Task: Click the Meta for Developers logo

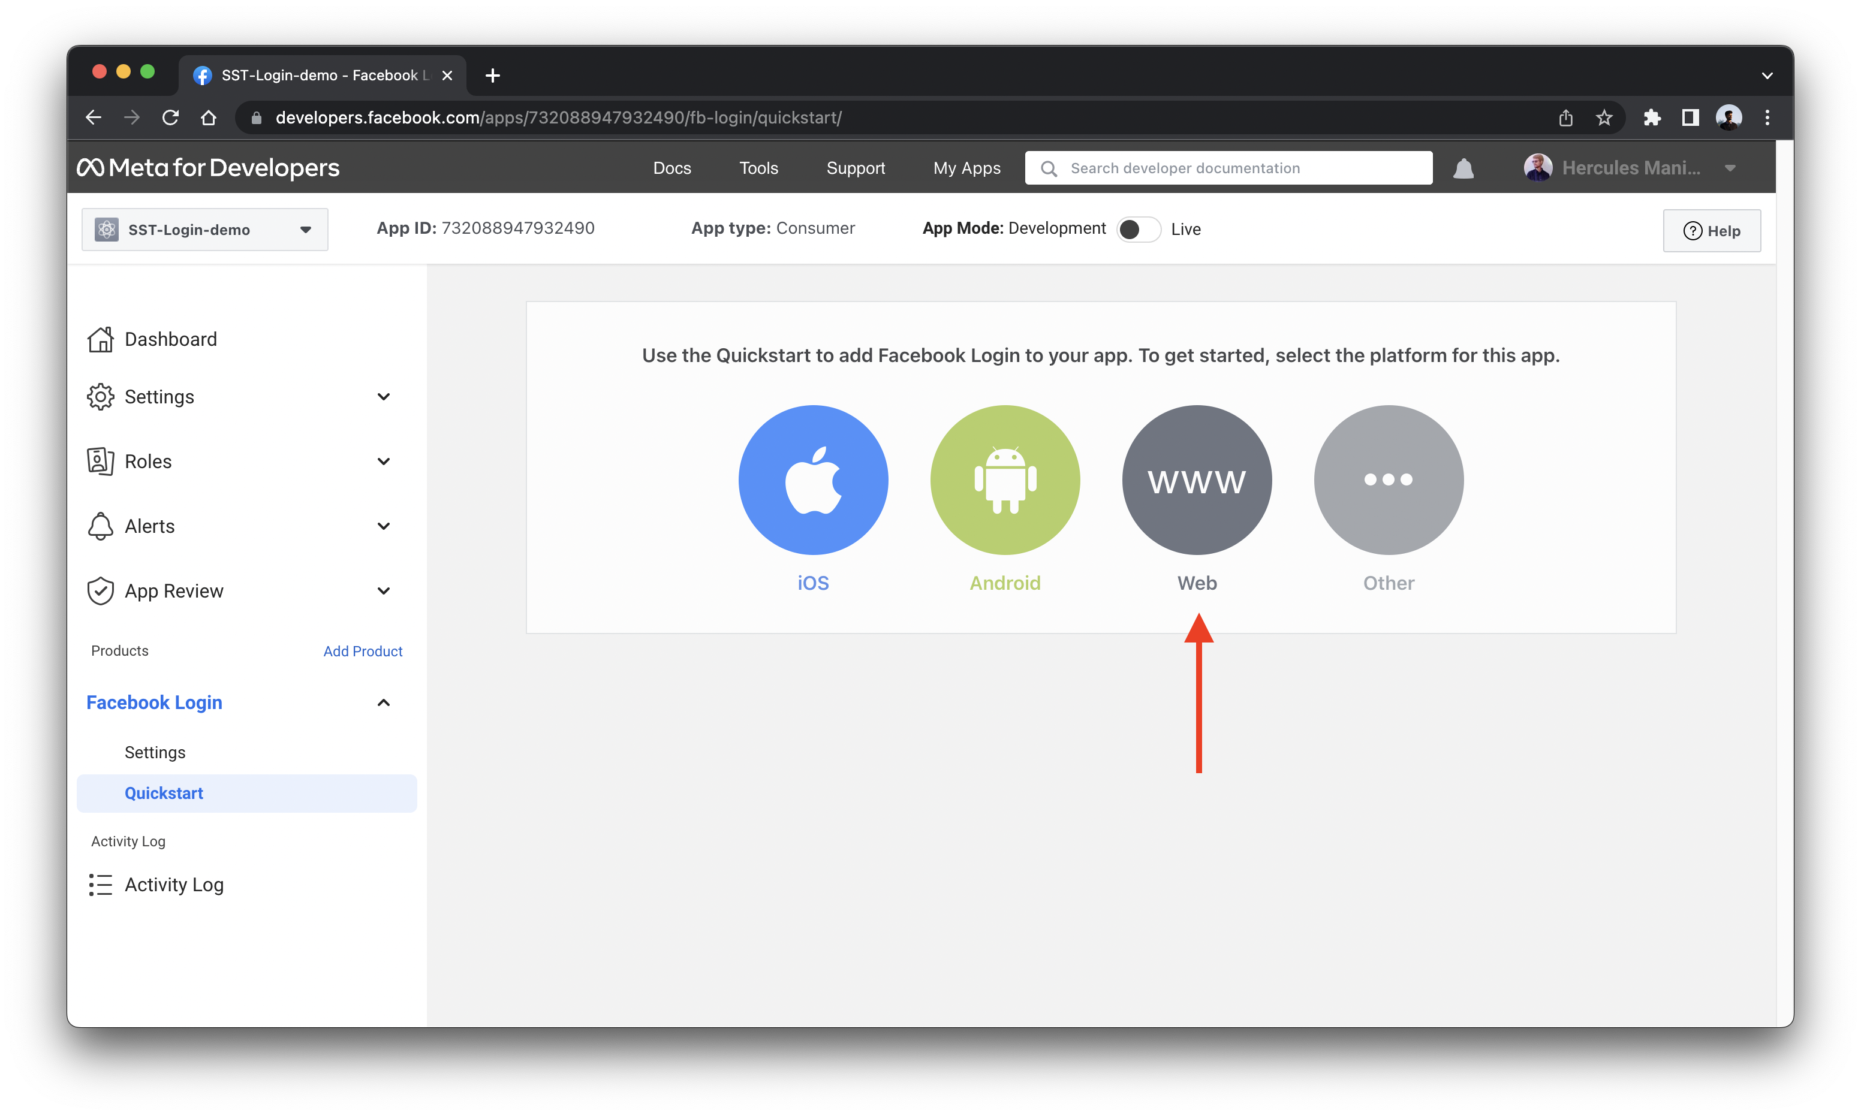Action: pos(209,168)
